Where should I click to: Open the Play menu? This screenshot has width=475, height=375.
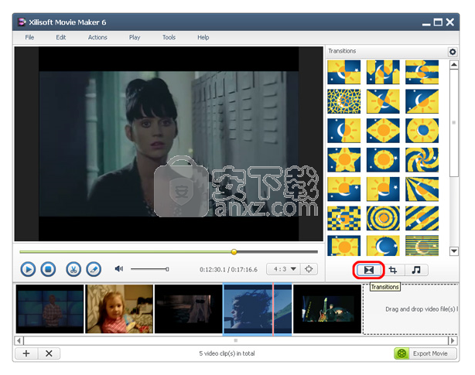tap(135, 37)
